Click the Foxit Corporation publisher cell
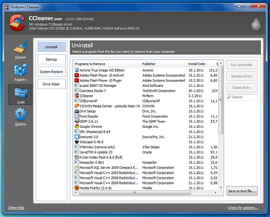Image resolution: width=270 pixels, height=217 pixels. (155, 116)
